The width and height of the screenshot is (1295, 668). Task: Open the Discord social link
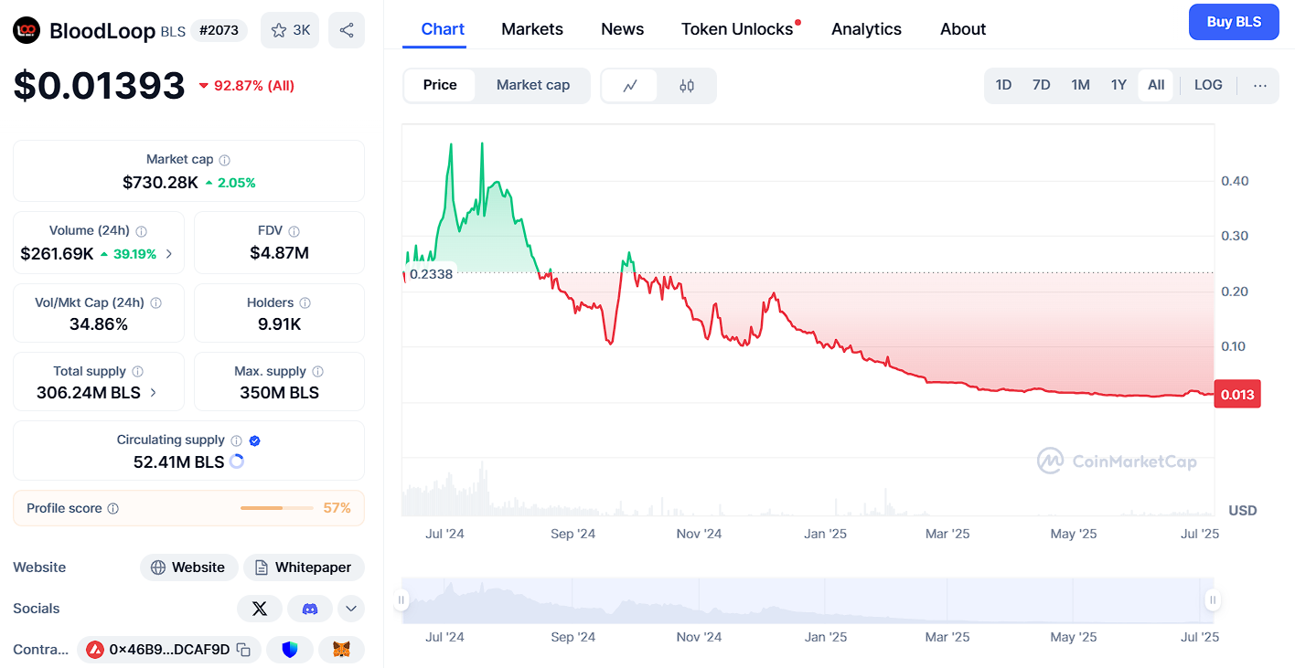click(310, 609)
